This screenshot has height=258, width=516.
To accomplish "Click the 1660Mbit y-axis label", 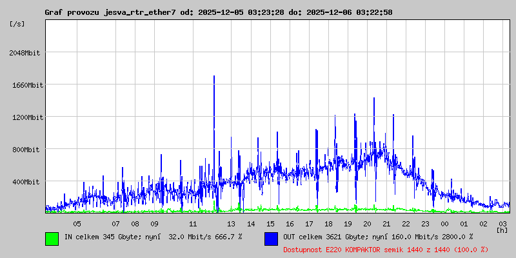I will click(26, 85).
